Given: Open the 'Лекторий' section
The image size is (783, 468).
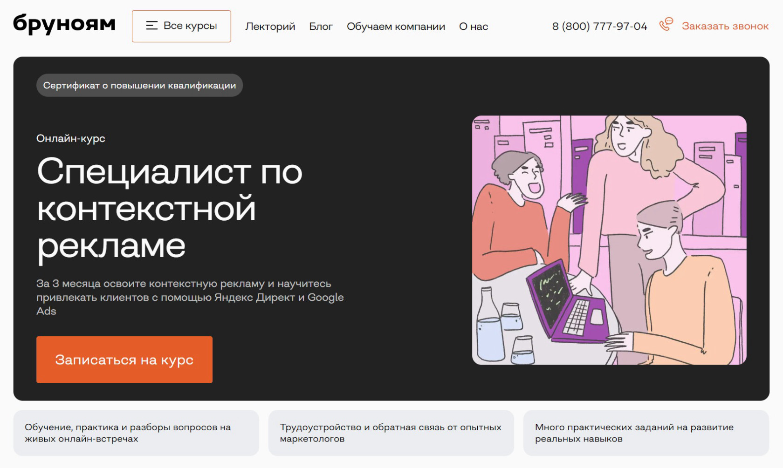Looking at the screenshot, I should [270, 27].
